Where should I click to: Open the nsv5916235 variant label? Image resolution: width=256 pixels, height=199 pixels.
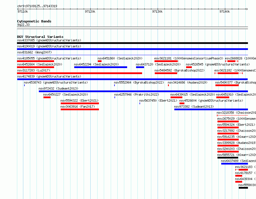(236, 137)
